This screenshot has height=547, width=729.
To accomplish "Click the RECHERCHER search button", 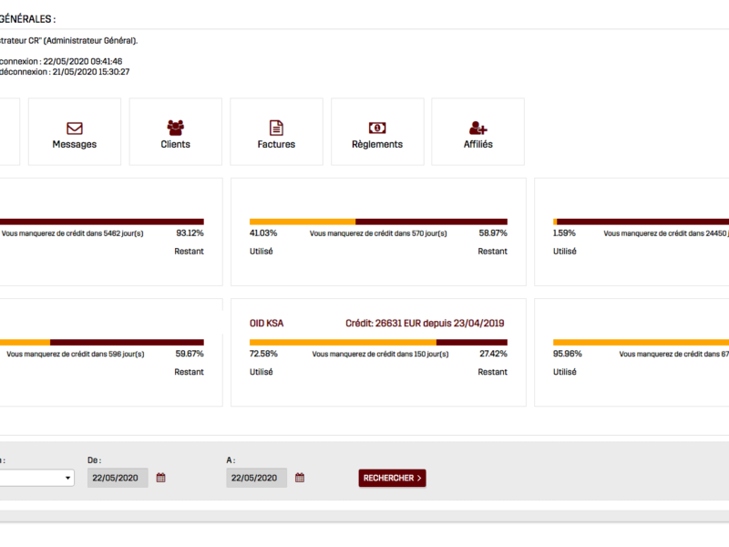I will coord(392,478).
